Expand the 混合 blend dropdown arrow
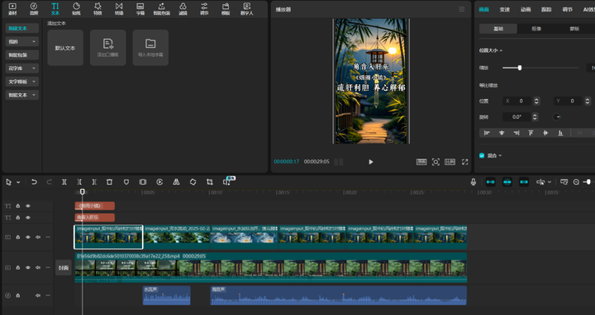This screenshot has height=315, width=595. coord(500,156)
